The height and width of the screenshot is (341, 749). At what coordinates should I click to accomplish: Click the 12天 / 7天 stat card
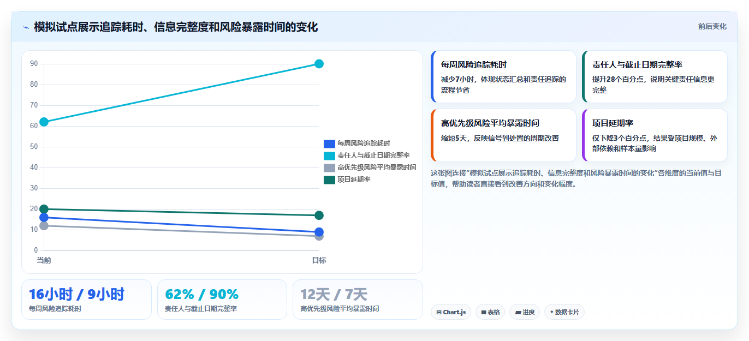[358, 300]
